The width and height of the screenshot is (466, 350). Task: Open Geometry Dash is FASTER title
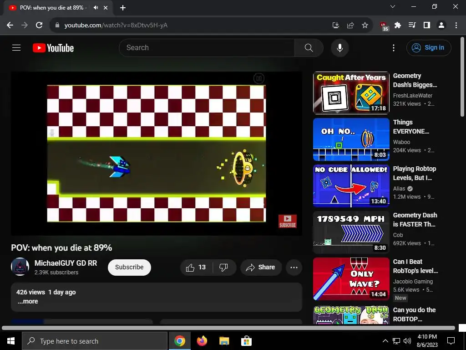[415, 220]
